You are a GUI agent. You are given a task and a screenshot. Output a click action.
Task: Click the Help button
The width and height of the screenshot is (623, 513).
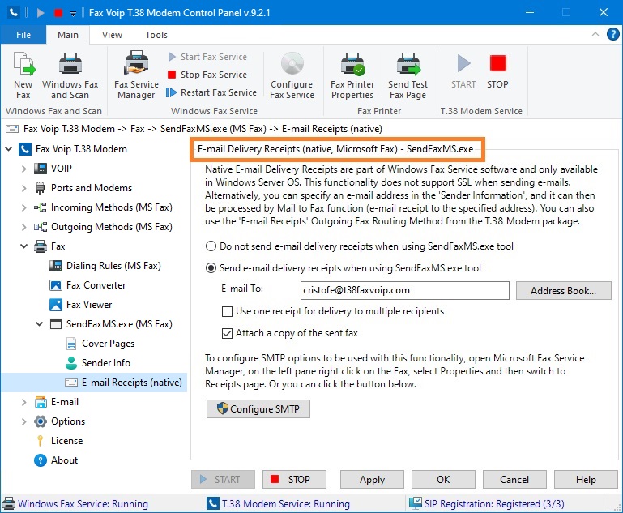click(x=586, y=480)
